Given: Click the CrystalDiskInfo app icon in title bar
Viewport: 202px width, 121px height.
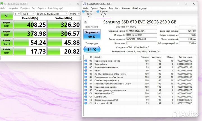Looking at the screenshot, I should tap(85, 4).
